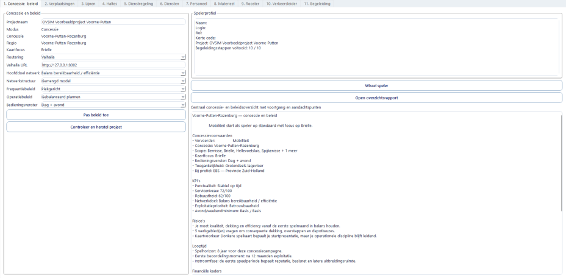The width and height of the screenshot is (566, 278).
Task: Open the Bedieningsvenster dropdown
Action: click(x=113, y=104)
